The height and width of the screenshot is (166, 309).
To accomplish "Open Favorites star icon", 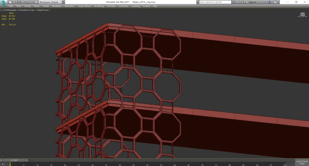I will 242,2.
